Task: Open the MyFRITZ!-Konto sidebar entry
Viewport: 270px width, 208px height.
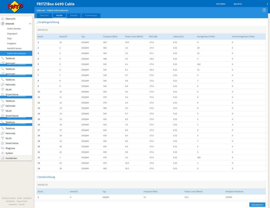Action: [x=14, y=48]
